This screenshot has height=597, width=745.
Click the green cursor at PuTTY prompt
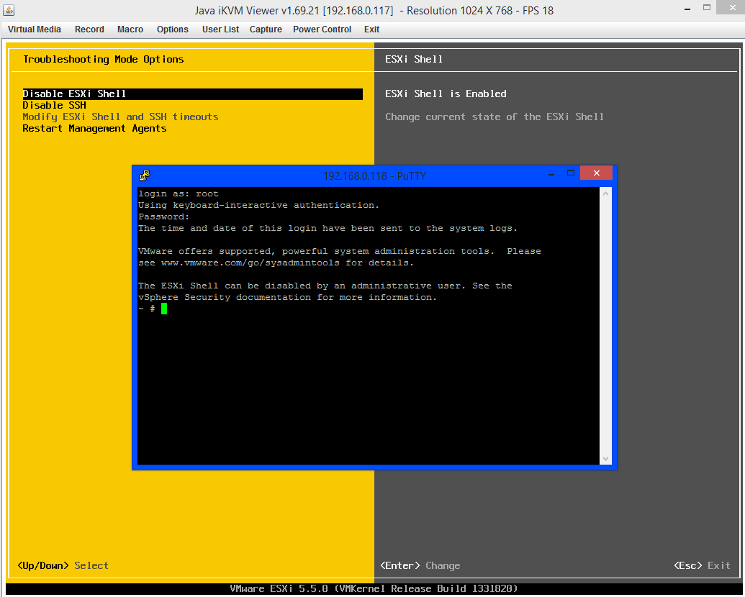(164, 309)
